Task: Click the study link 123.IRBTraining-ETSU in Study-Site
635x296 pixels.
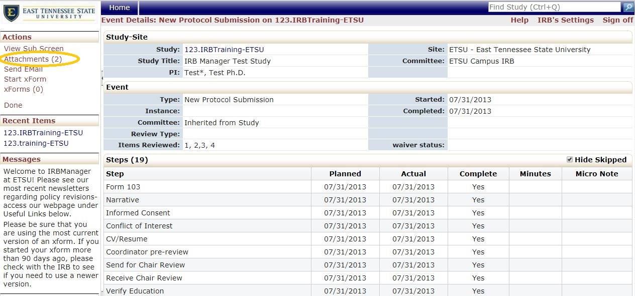Action: click(224, 50)
